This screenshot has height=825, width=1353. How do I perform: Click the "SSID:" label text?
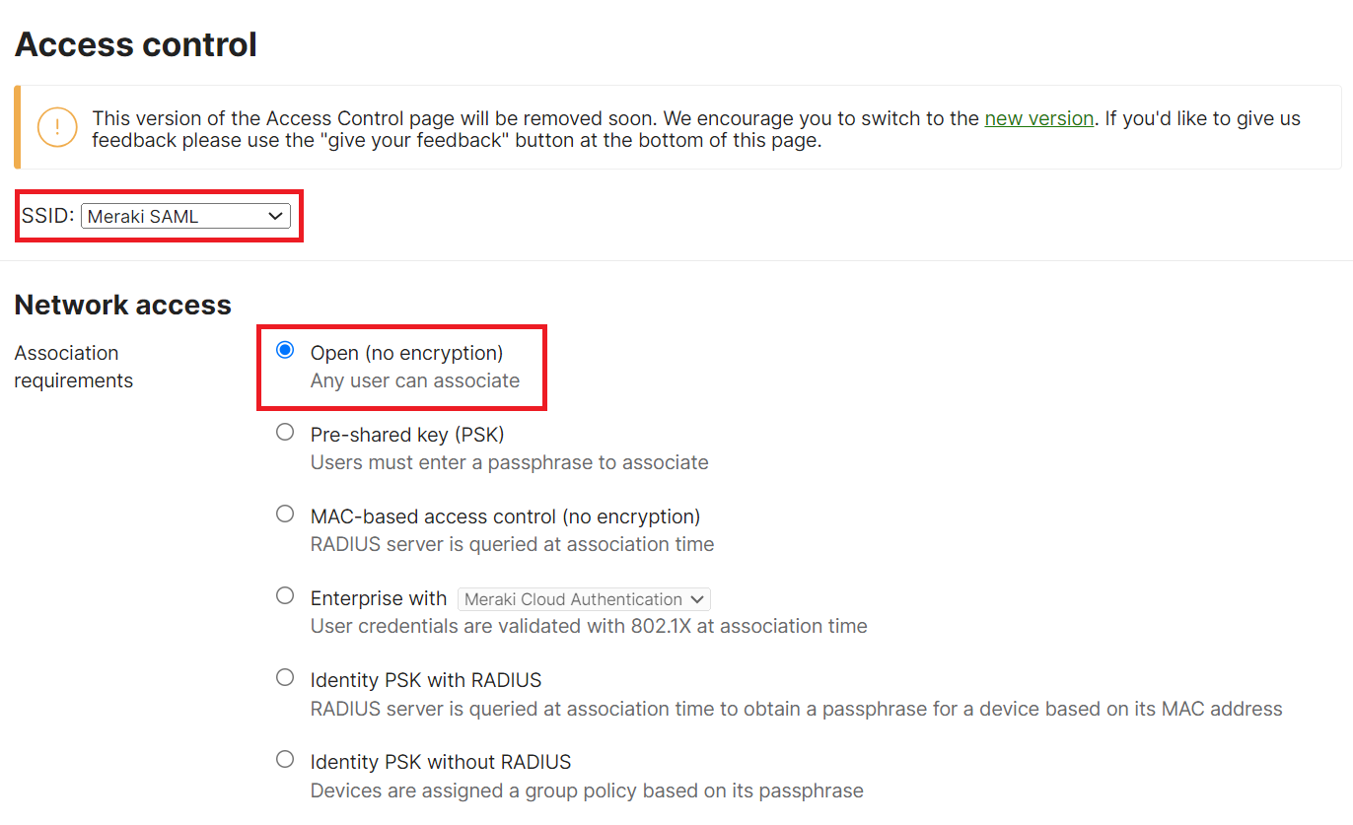click(47, 216)
